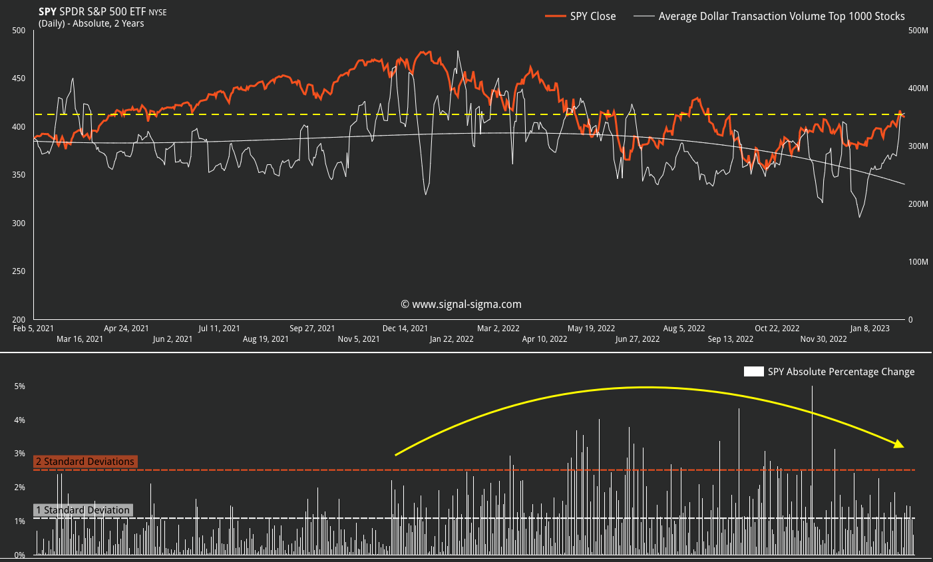
Task: Click the 'Feb 5, 2021' date label
Action: click(x=34, y=328)
